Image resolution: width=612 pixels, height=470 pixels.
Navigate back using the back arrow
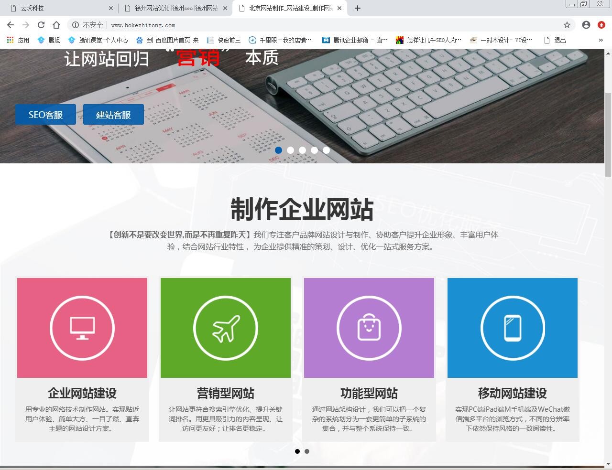pos(10,25)
